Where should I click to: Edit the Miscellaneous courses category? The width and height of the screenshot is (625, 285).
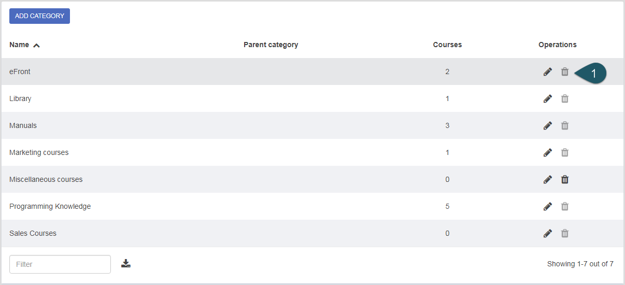point(548,180)
